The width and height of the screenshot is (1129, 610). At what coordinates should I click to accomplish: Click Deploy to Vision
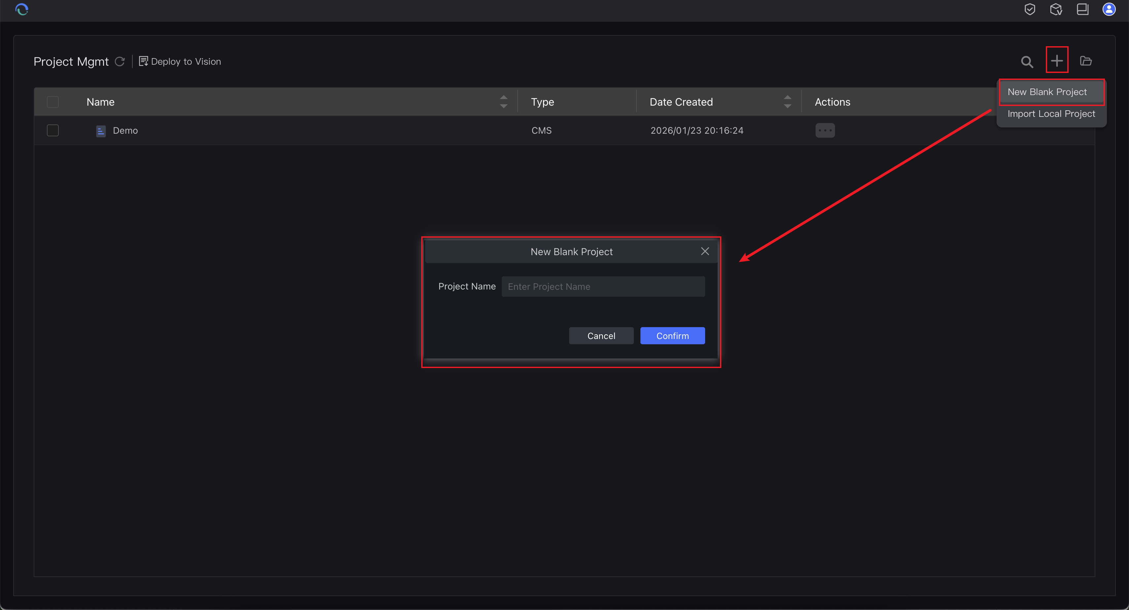[180, 61]
